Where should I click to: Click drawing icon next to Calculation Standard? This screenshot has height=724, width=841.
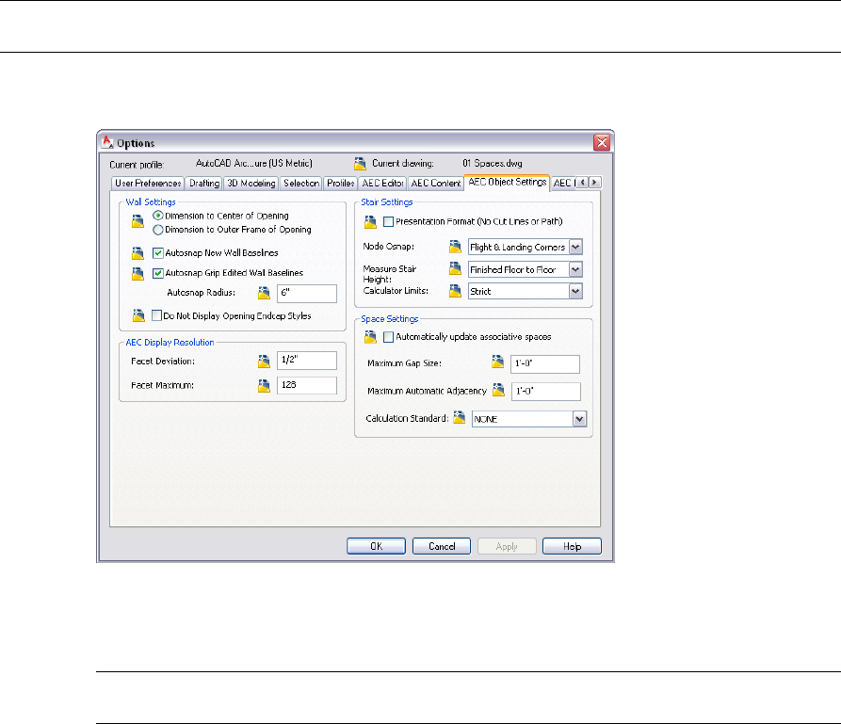pyautogui.click(x=460, y=417)
